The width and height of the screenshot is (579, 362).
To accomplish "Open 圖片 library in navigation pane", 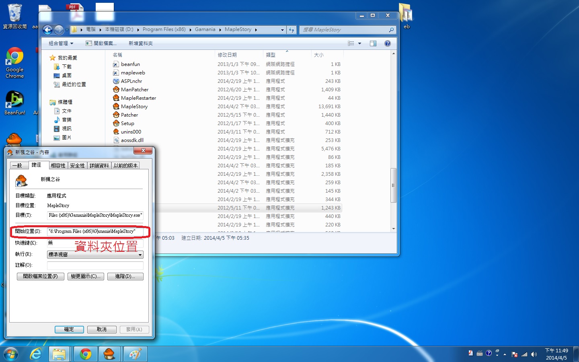I will click(66, 138).
